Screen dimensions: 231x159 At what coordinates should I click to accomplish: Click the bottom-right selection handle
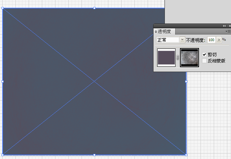186,155
